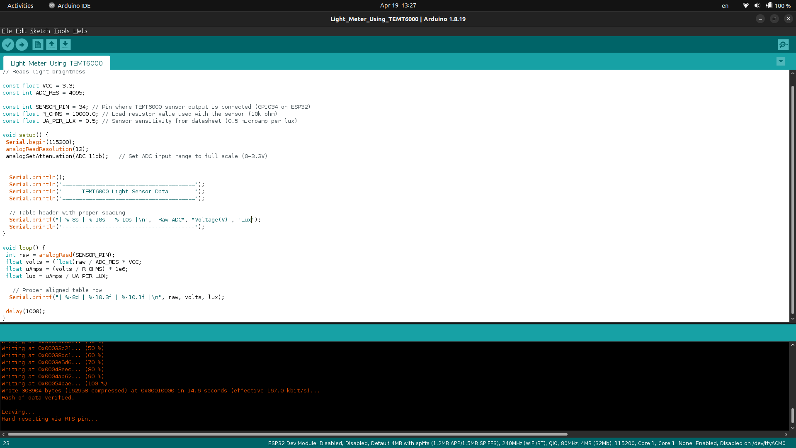
Task: Click 'analogSetAttenuation(ADC_11db);' line
Action: pyautogui.click(x=57, y=156)
